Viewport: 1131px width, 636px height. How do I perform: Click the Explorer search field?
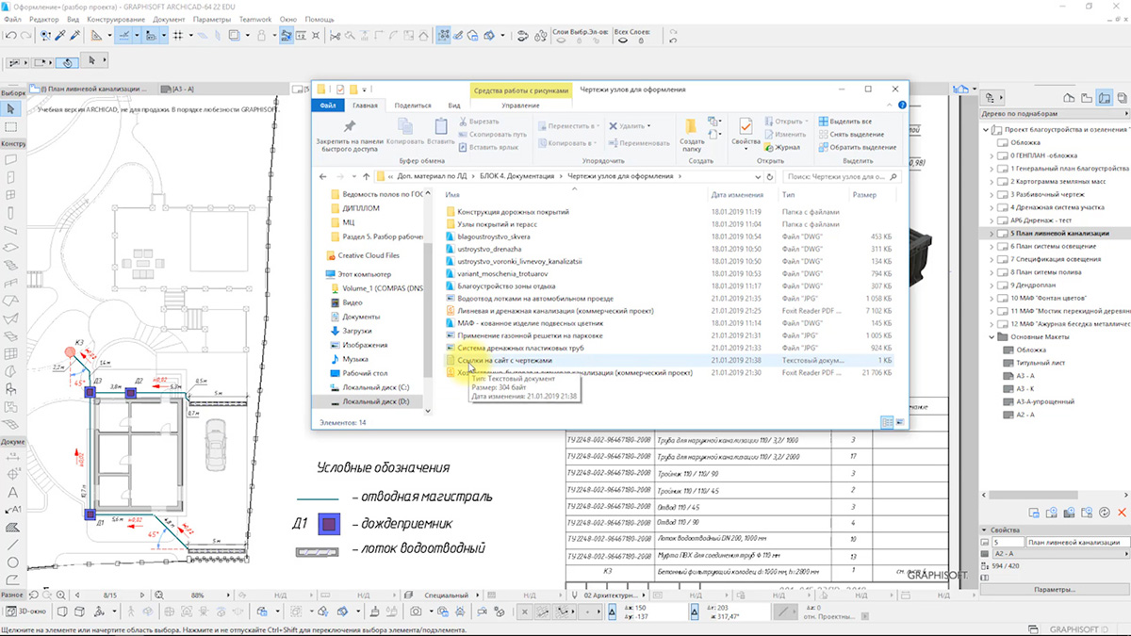coord(839,176)
